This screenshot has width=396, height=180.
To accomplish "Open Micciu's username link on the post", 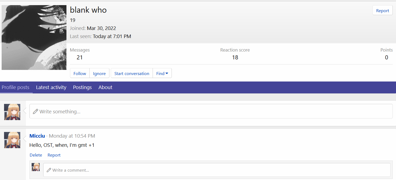I will pos(37,136).
